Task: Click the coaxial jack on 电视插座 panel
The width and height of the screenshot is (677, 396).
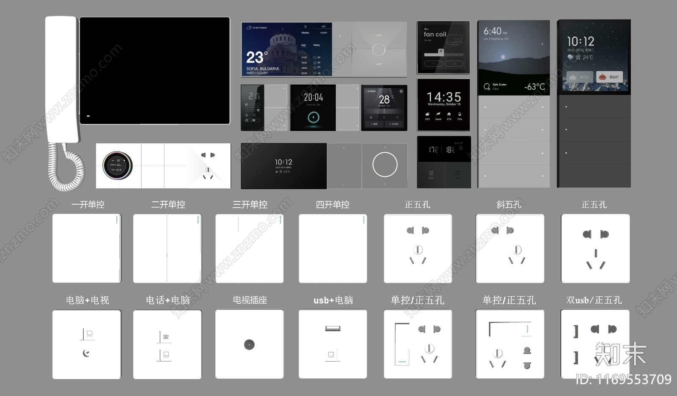Action: (x=249, y=344)
